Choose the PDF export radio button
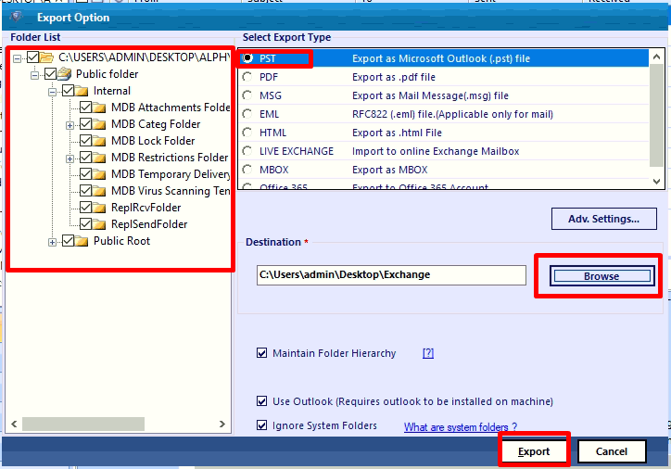This screenshot has height=469, width=671. click(x=247, y=77)
